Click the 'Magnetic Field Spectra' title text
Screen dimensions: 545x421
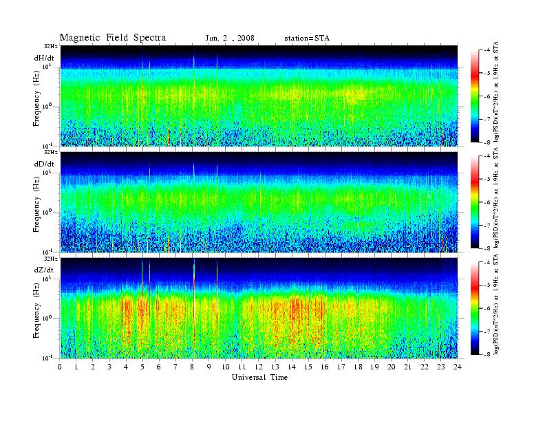pos(113,38)
